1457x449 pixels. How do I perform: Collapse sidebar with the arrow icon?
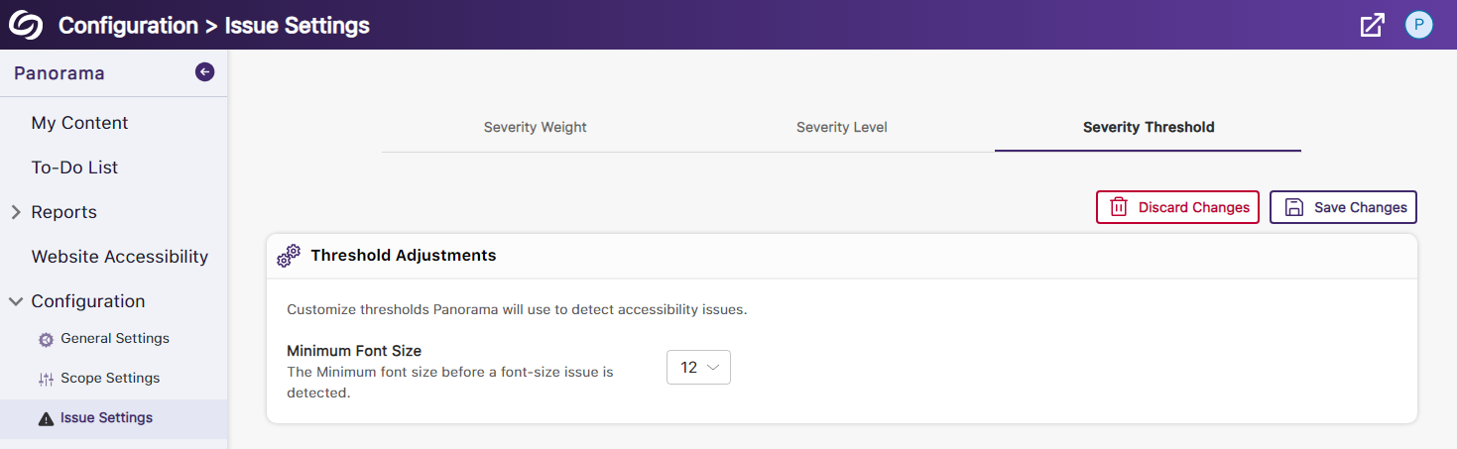204,71
